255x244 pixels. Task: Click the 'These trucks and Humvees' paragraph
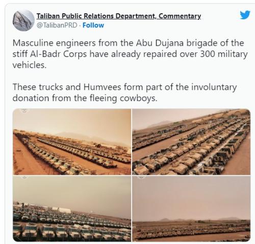tap(124, 93)
